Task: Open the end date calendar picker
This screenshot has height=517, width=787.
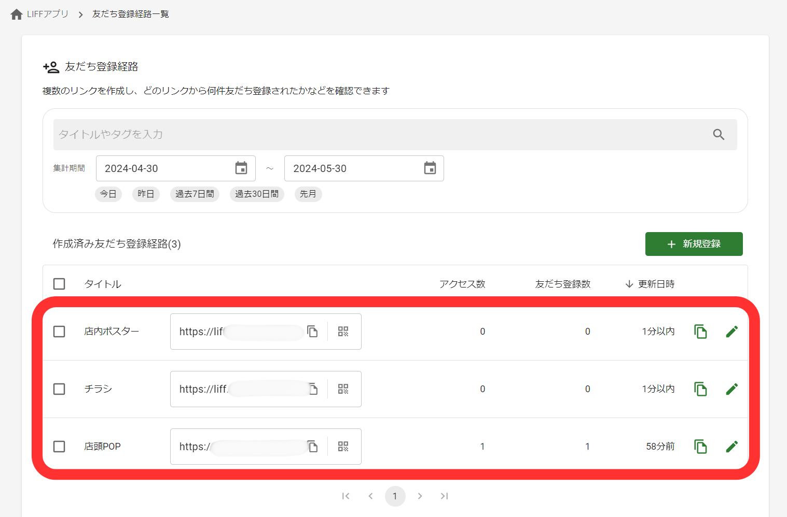Action: 430,168
